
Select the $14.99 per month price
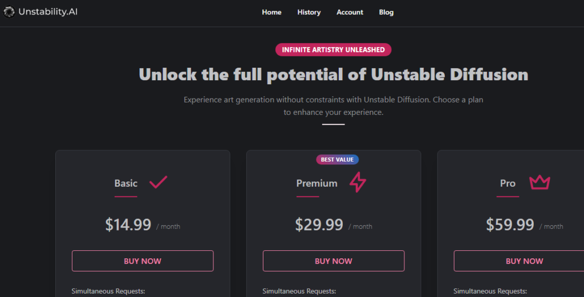(143, 225)
